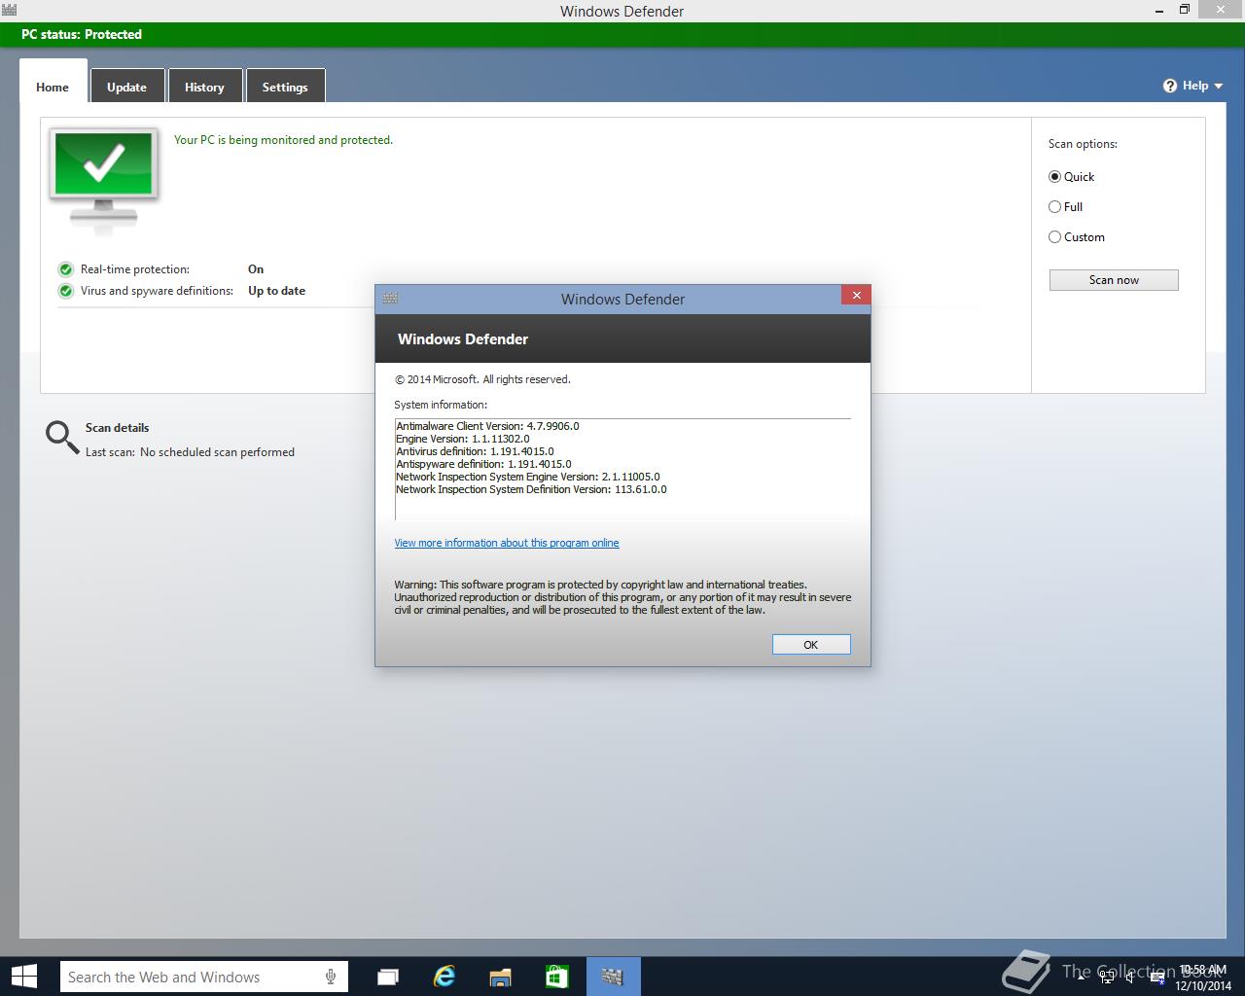This screenshot has width=1245, height=996.
Task: Click the Windows Defender taskbar icon
Action: click(613, 977)
